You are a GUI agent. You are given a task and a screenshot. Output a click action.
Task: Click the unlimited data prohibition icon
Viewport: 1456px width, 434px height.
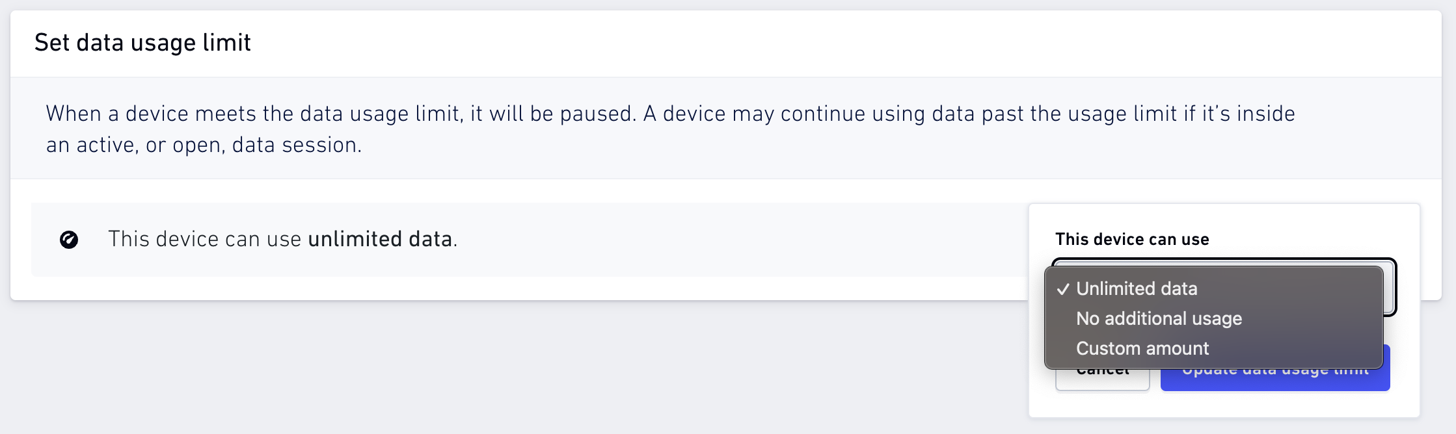tap(70, 240)
